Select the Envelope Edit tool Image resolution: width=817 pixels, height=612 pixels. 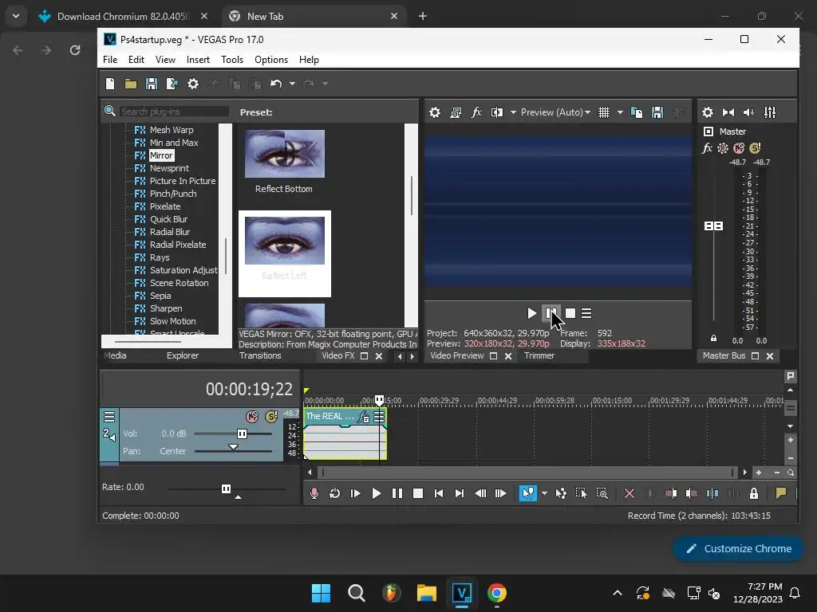click(561, 493)
